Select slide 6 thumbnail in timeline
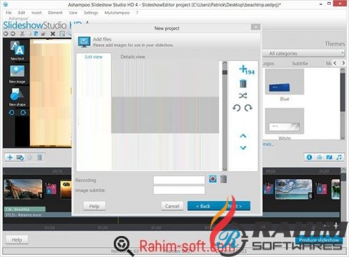349x257 pixels. 294,189
